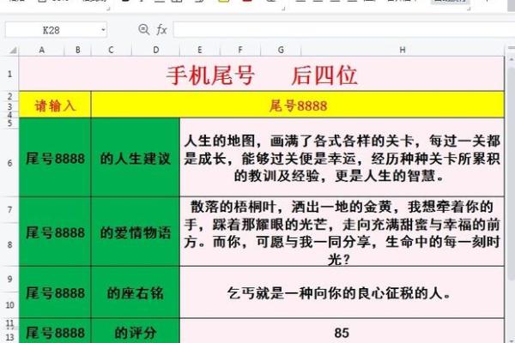Viewport: 515px width, 343px height.
Task: Select row 13 header
Action: pos(9,336)
